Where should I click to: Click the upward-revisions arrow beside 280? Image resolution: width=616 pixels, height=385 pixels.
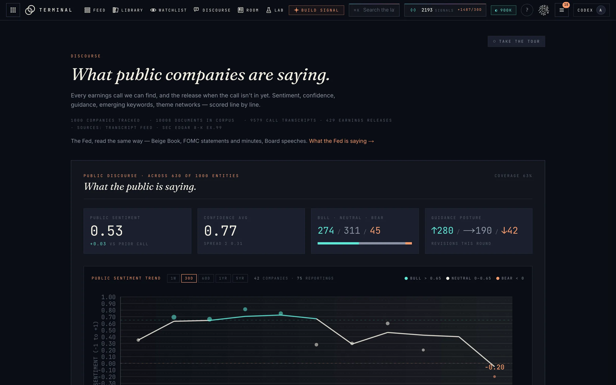434,230
